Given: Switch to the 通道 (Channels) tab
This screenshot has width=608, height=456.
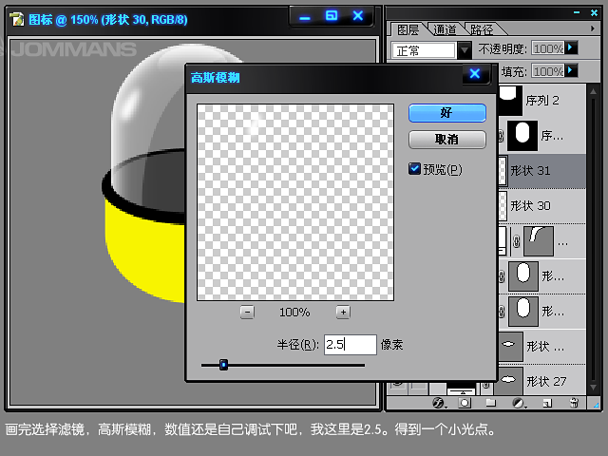Looking at the screenshot, I should pyautogui.click(x=445, y=29).
